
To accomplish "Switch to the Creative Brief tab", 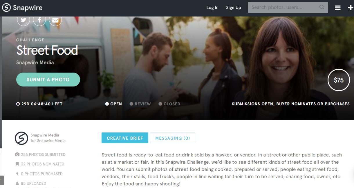I will coord(125,138).
